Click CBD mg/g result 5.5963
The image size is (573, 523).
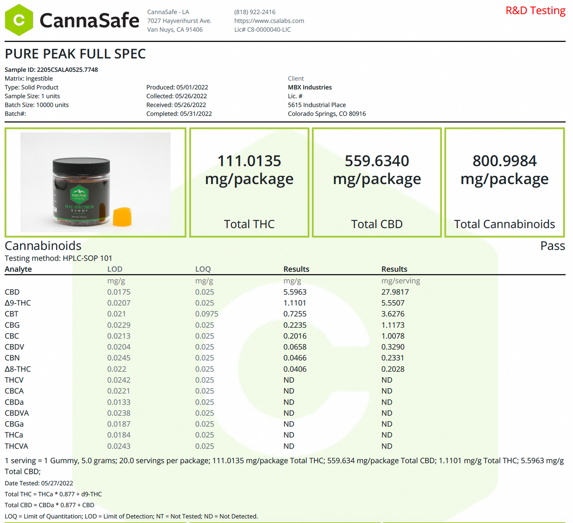pyautogui.click(x=295, y=292)
